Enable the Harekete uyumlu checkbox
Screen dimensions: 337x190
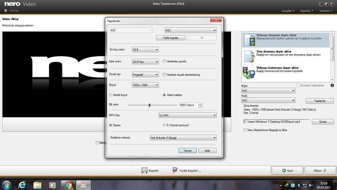coord(164,61)
